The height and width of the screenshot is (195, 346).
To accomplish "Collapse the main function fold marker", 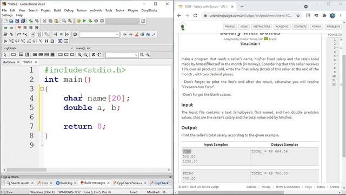I will [x=42, y=89].
